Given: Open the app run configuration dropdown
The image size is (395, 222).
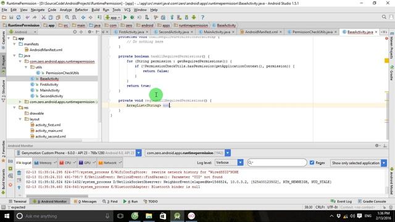Looking at the screenshot, I should pos(113,17).
